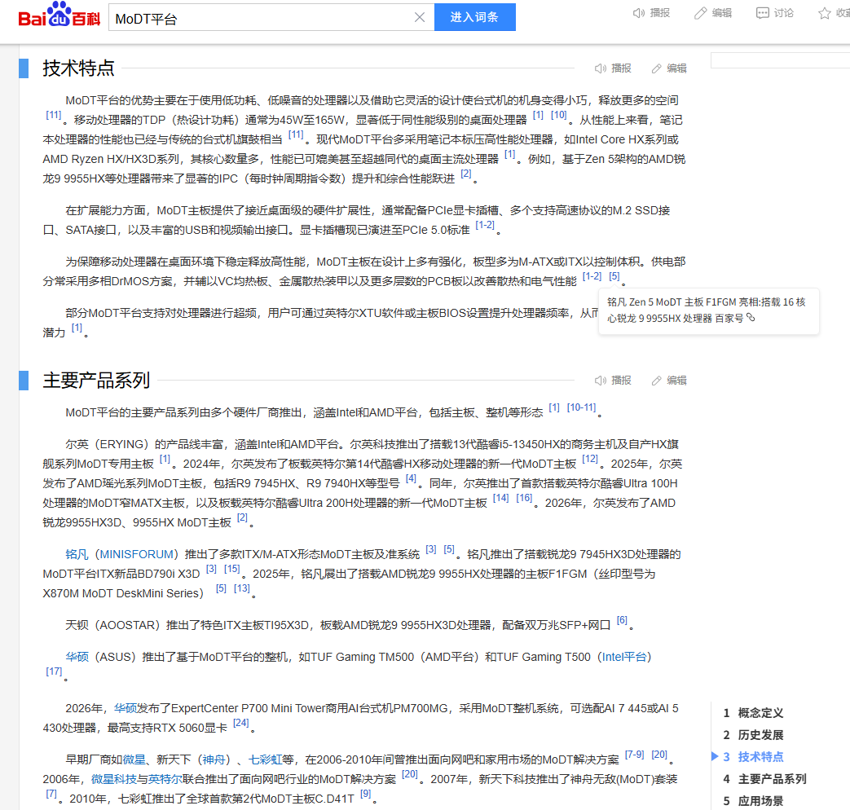This screenshot has width=850, height=810.
Task: Open citation [12] after 14代酷睿HX sentence
Action: [x=590, y=460]
